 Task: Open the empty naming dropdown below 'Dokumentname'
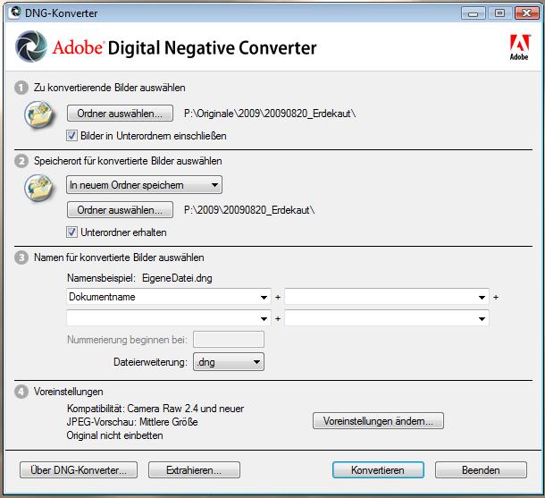pos(169,318)
